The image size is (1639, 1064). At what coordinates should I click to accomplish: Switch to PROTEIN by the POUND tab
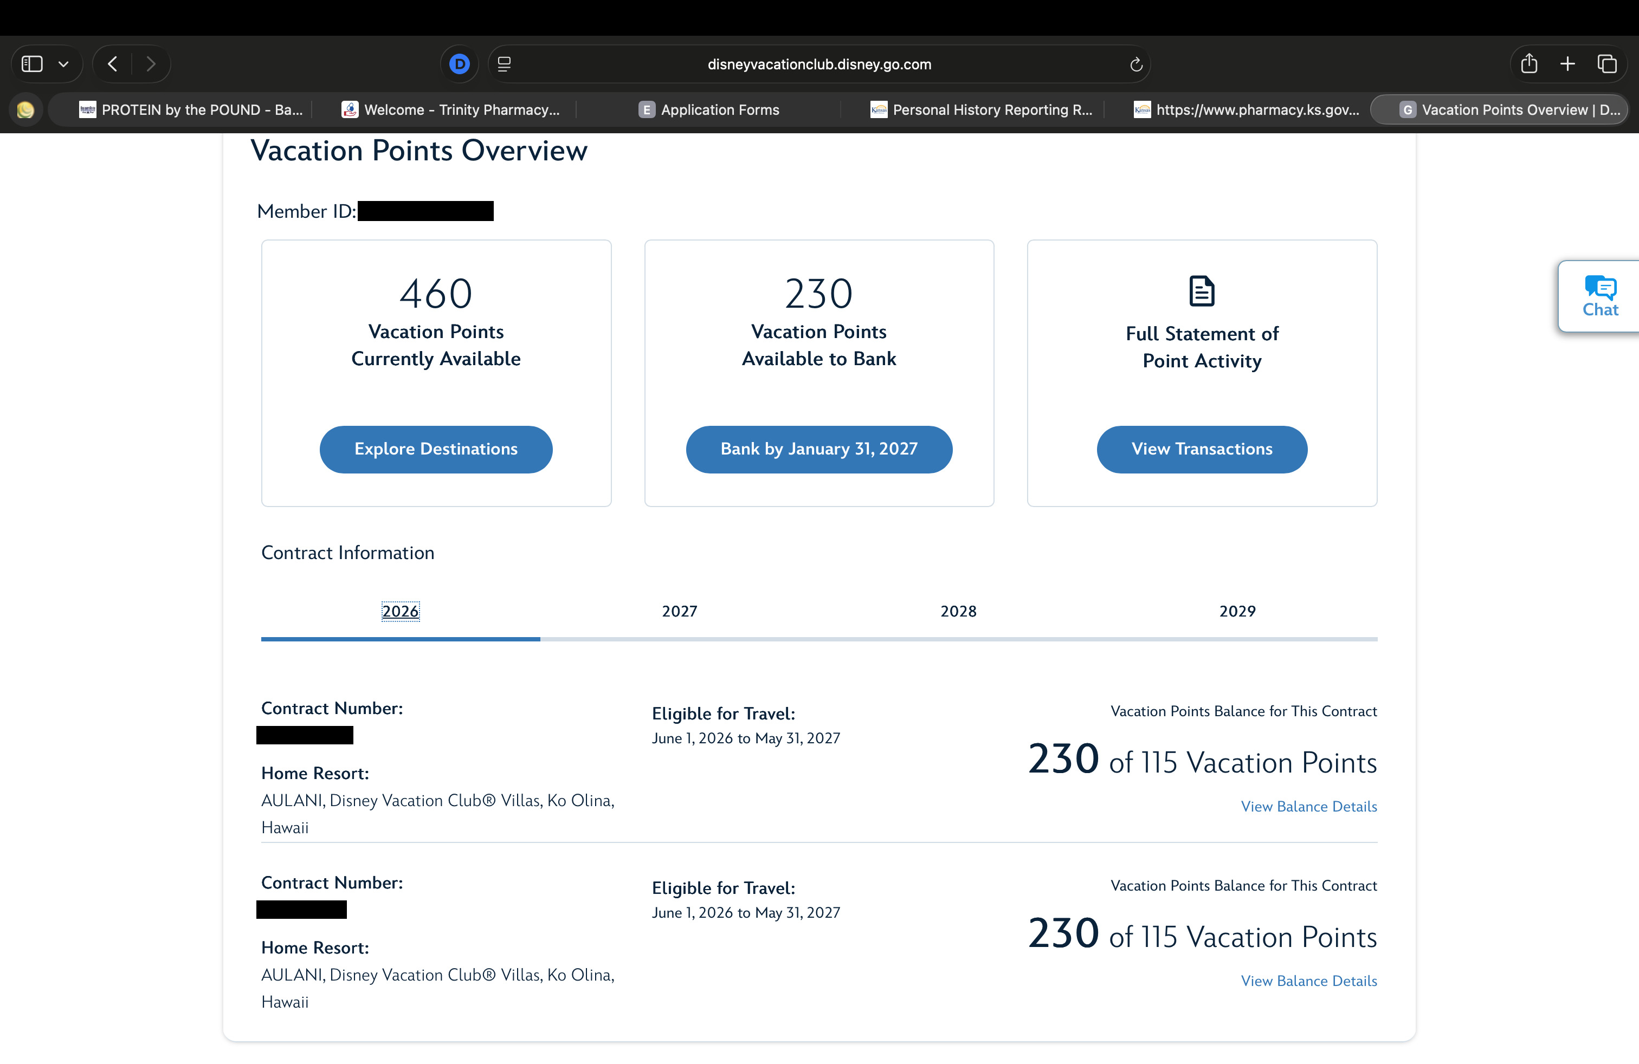coord(191,109)
